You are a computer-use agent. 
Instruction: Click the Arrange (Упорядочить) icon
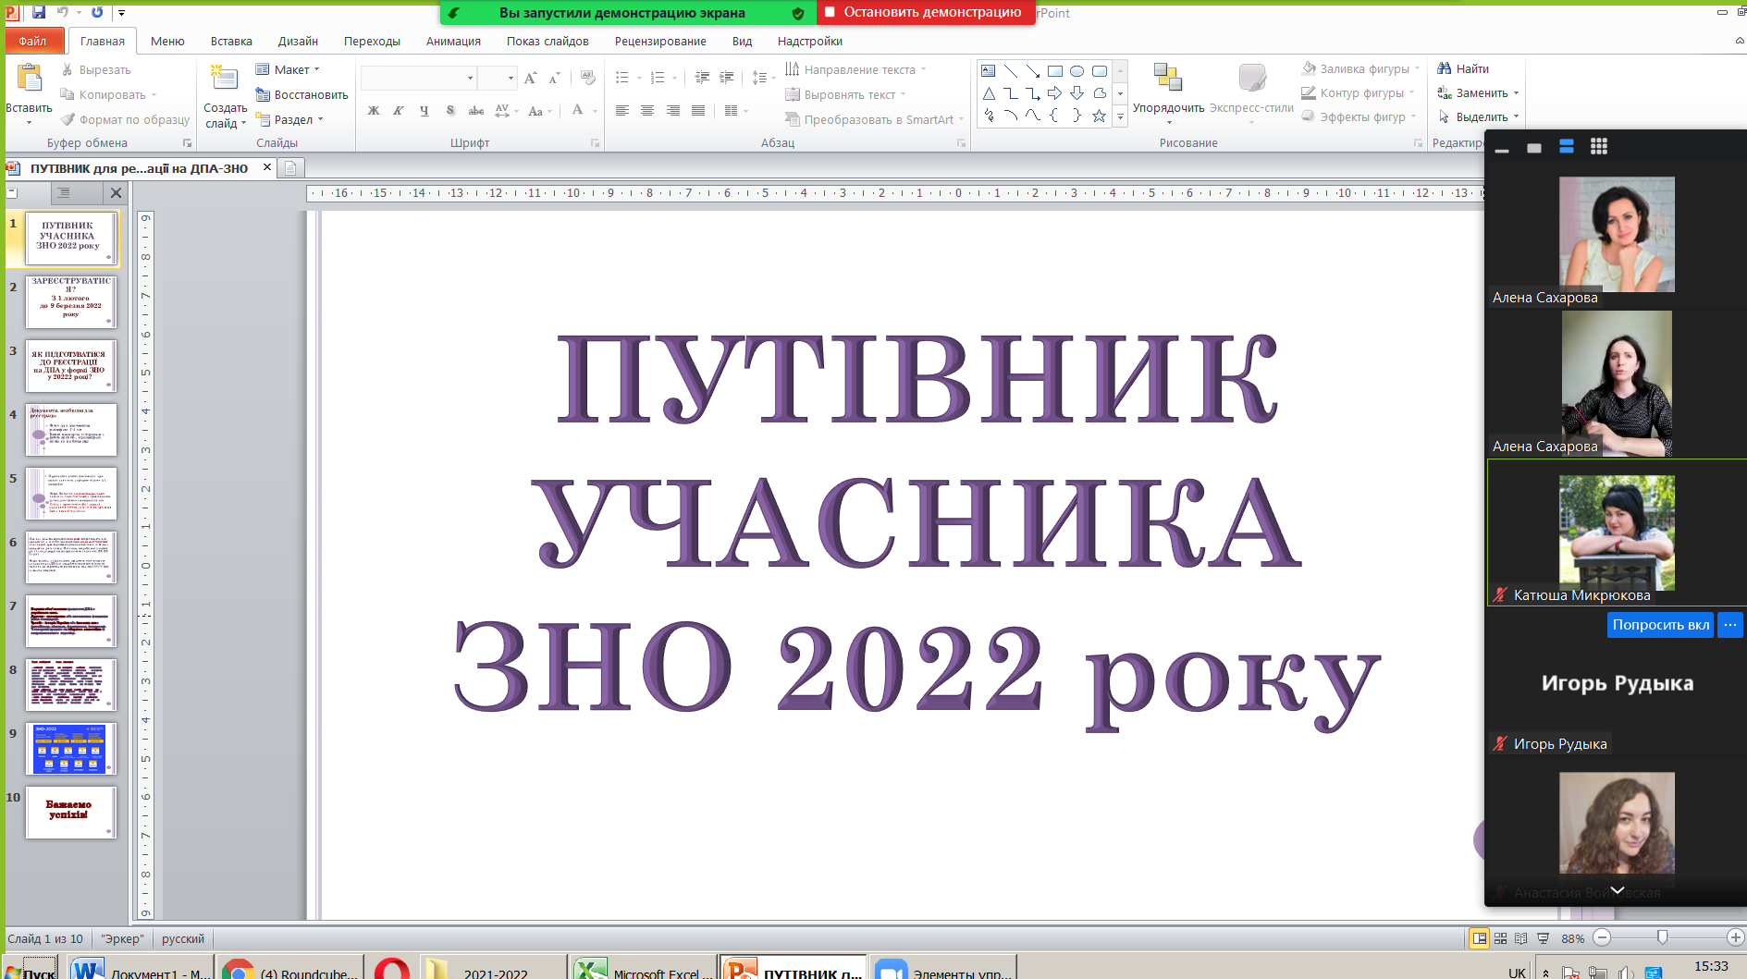pyautogui.click(x=1168, y=80)
